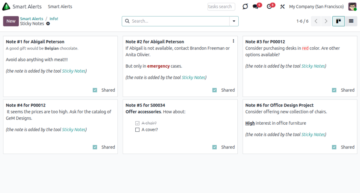Uncheck Shared on Note #1
360x193 pixels.
pos(95,90)
